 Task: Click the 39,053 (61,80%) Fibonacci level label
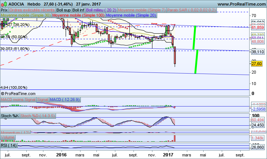(15, 49)
